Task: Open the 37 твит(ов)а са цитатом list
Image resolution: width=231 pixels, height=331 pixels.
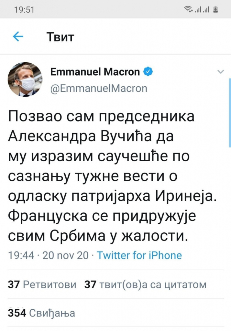Action: pos(145,284)
